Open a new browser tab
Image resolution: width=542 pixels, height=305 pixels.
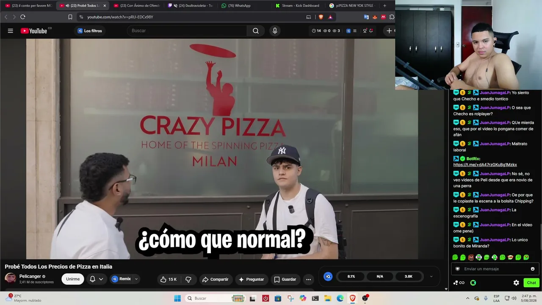[384, 6]
